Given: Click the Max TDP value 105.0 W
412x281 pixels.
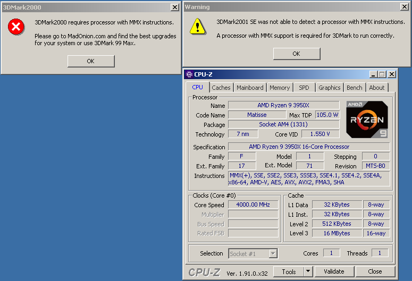Looking at the screenshot, I should click(x=327, y=115).
